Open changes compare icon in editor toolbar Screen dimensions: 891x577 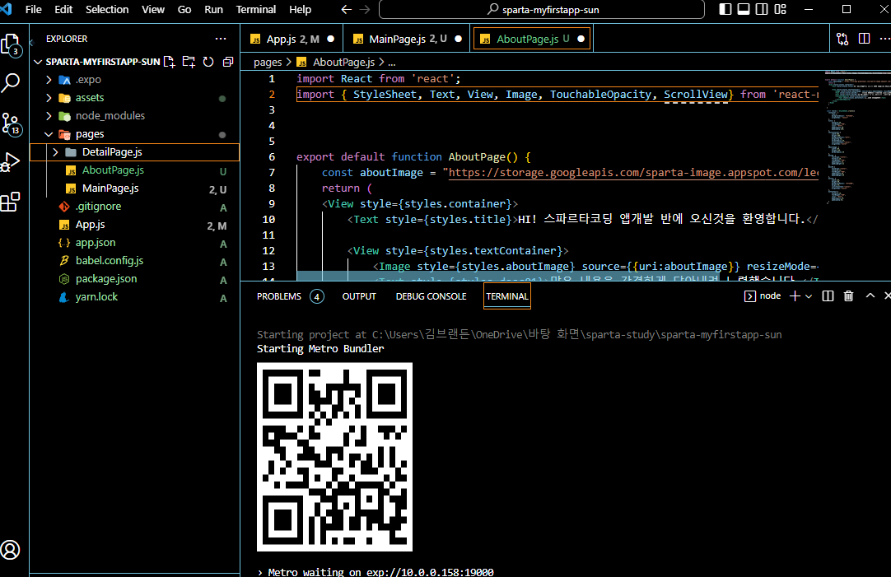(842, 39)
